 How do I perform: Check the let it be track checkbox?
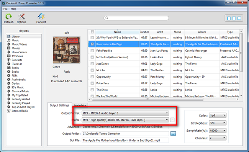[x=92, y=70]
